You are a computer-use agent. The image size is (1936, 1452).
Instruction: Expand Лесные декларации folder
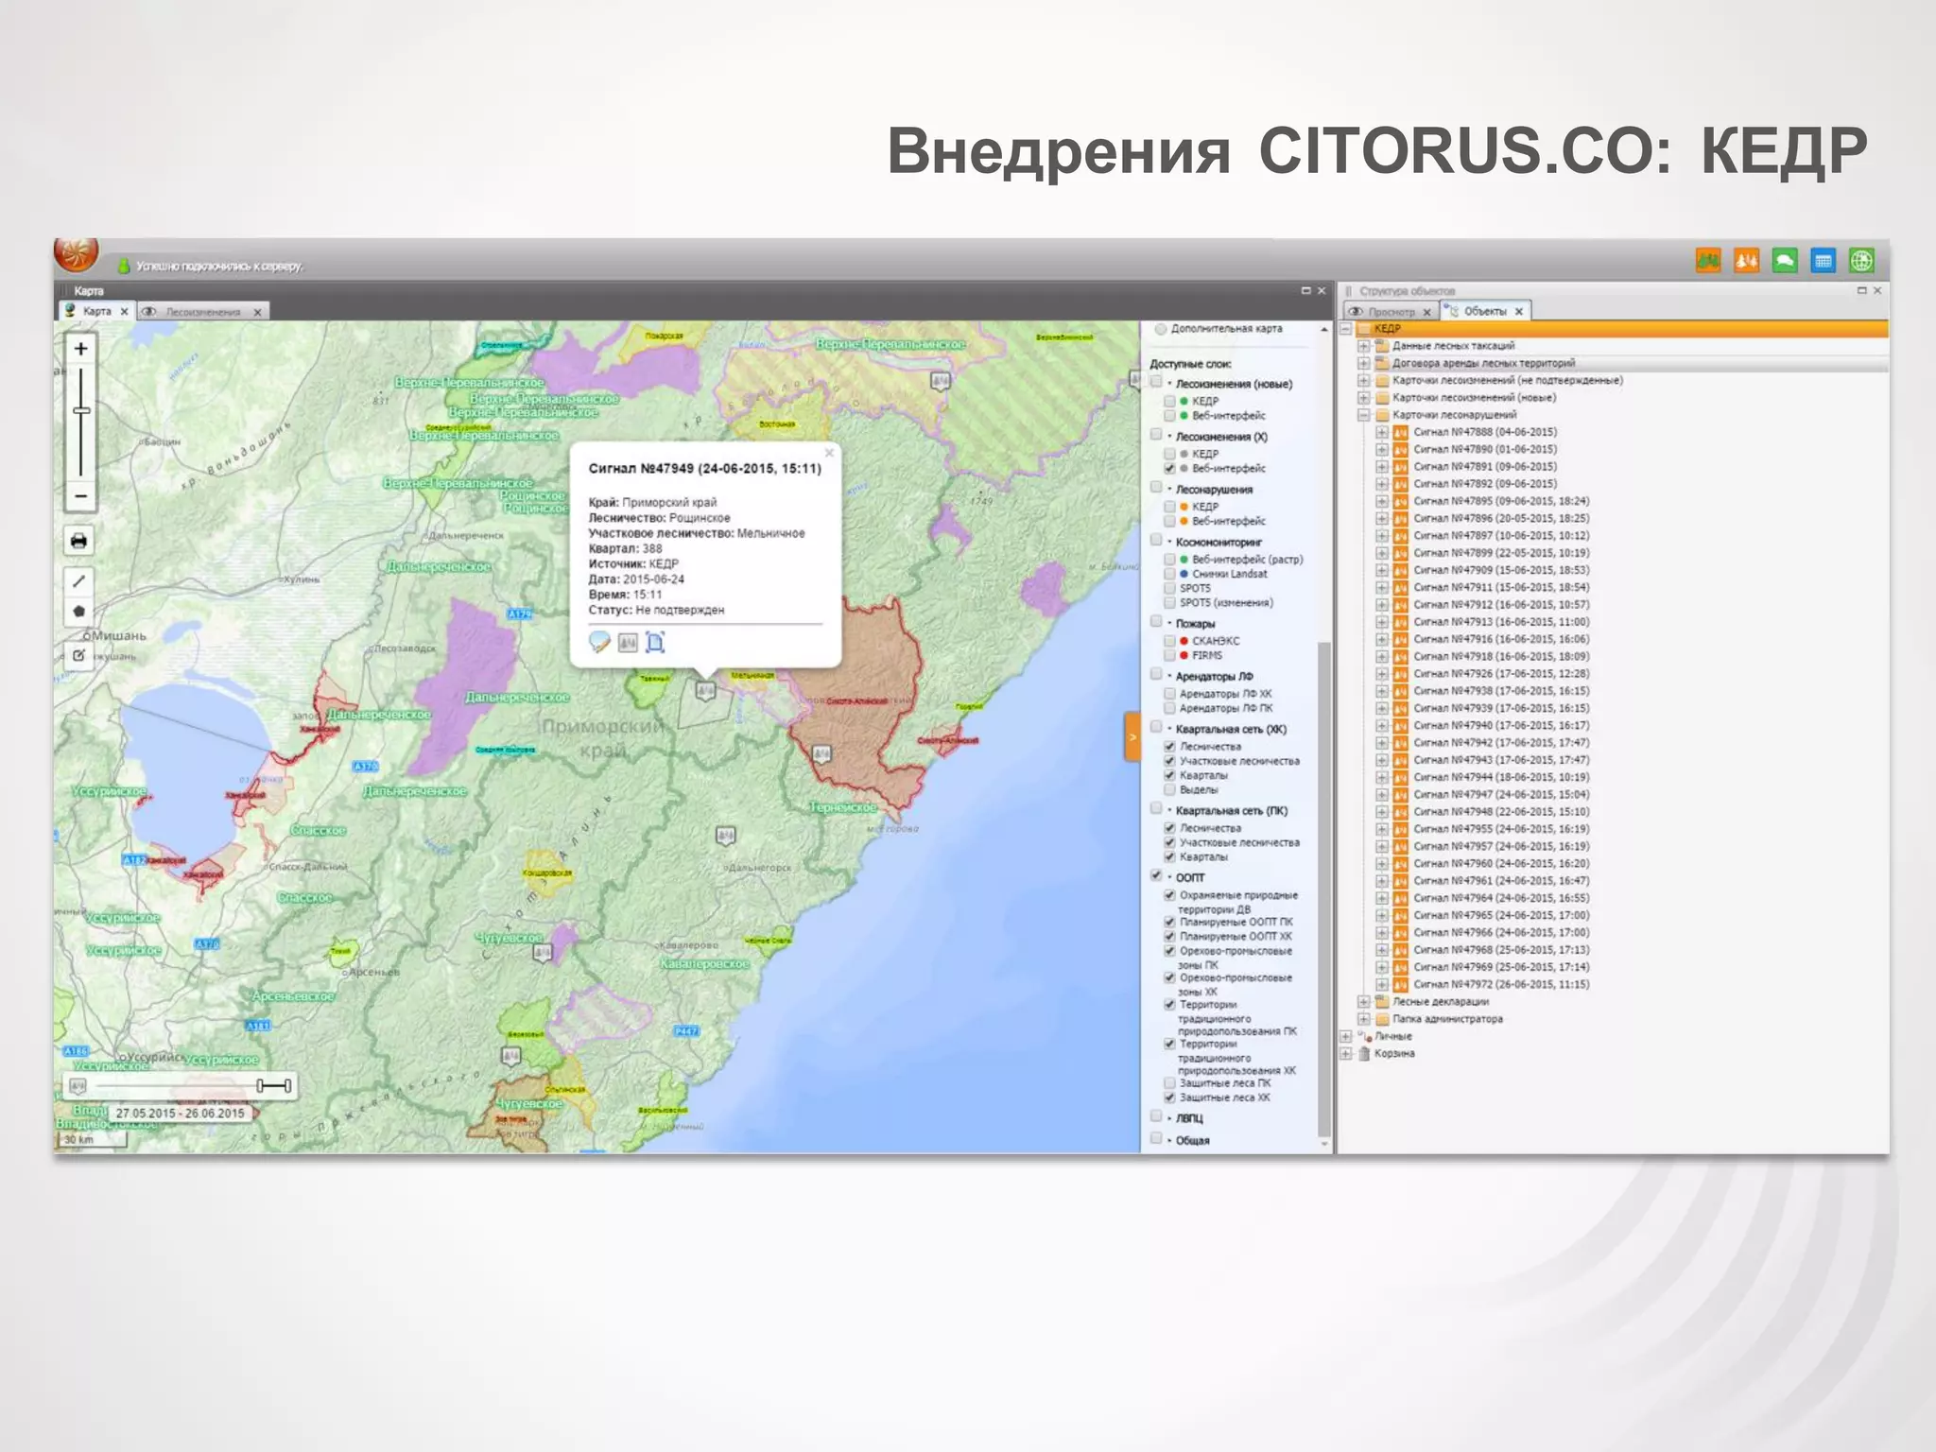pyautogui.click(x=1364, y=1002)
